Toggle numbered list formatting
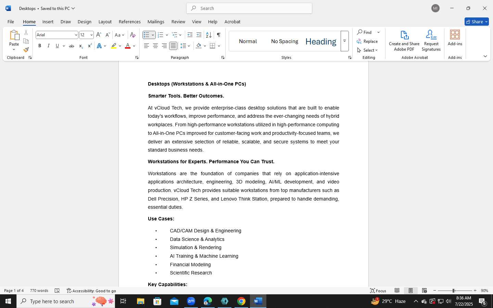 tap(160, 35)
